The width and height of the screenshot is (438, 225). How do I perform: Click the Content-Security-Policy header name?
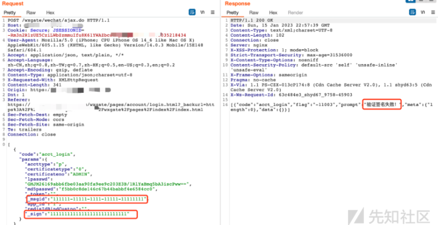pyautogui.click(x=264, y=65)
